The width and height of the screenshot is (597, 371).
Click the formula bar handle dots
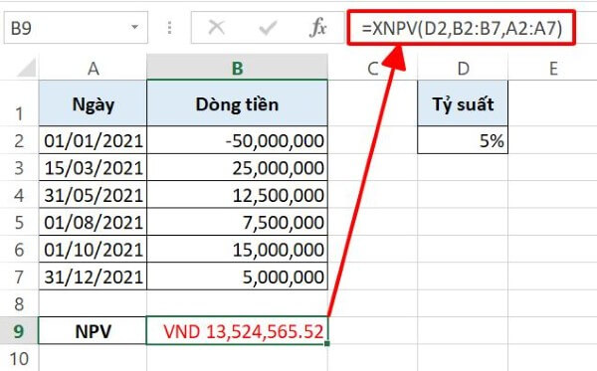click(x=169, y=28)
